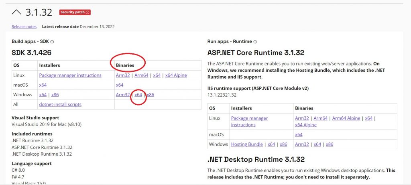This screenshot has height=185, width=411.
Task: Select the .NET Runtime 3.1.32 included runtime line
Action: coord(33,140)
